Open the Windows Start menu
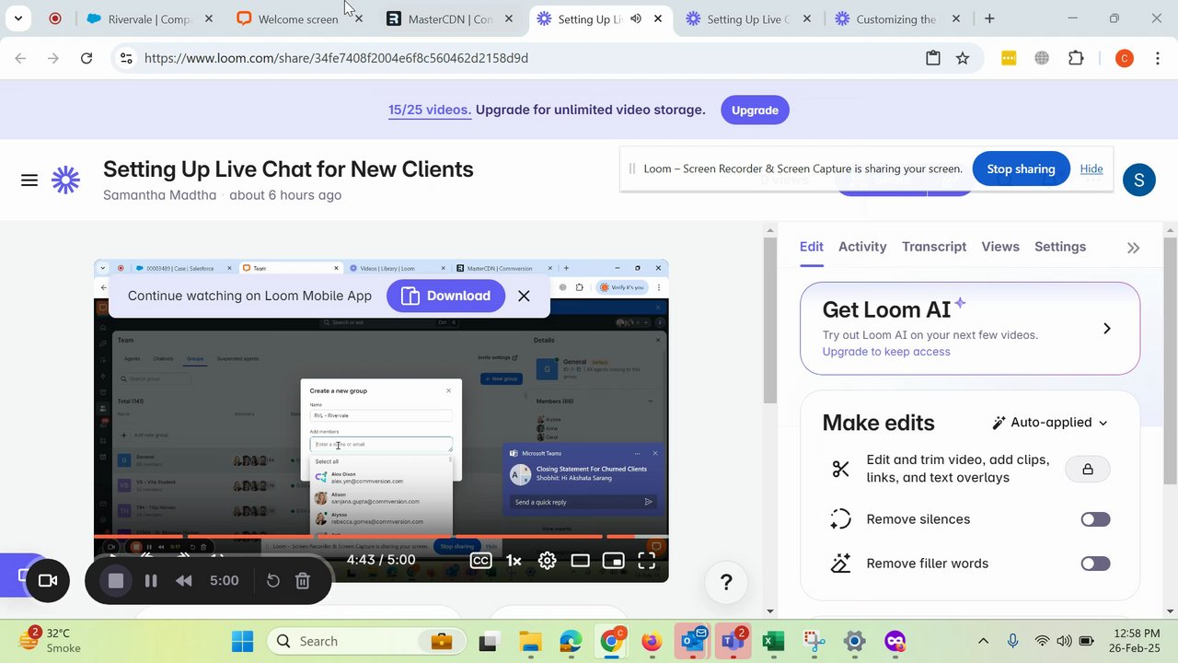This screenshot has height=663, width=1178. 243,641
